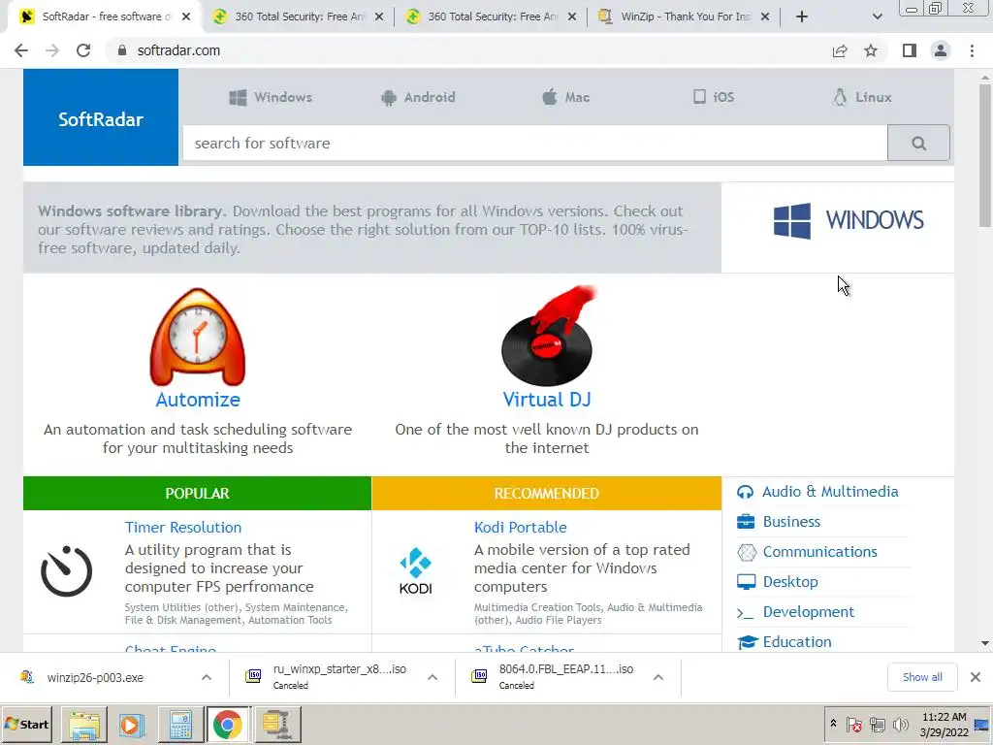The height and width of the screenshot is (745, 993).
Task: Open the Chrome three-dot menu
Action: (x=972, y=50)
